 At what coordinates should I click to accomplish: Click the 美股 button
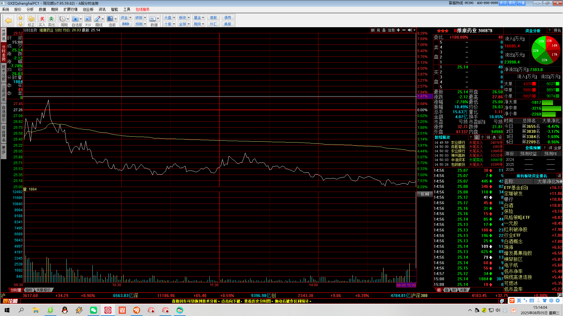[x=228, y=24]
